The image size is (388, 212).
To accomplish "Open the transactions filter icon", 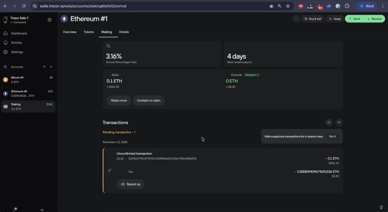I will click(x=339, y=122).
